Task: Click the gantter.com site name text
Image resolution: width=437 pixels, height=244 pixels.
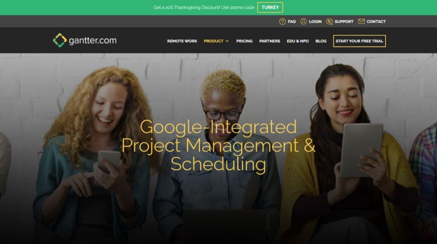Action: 93,41
